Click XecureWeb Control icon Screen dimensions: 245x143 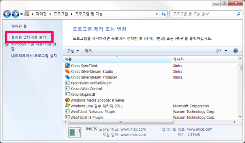pos(67,88)
